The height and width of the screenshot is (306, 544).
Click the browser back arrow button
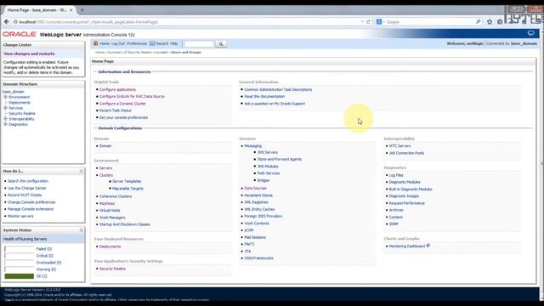[6, 21]
